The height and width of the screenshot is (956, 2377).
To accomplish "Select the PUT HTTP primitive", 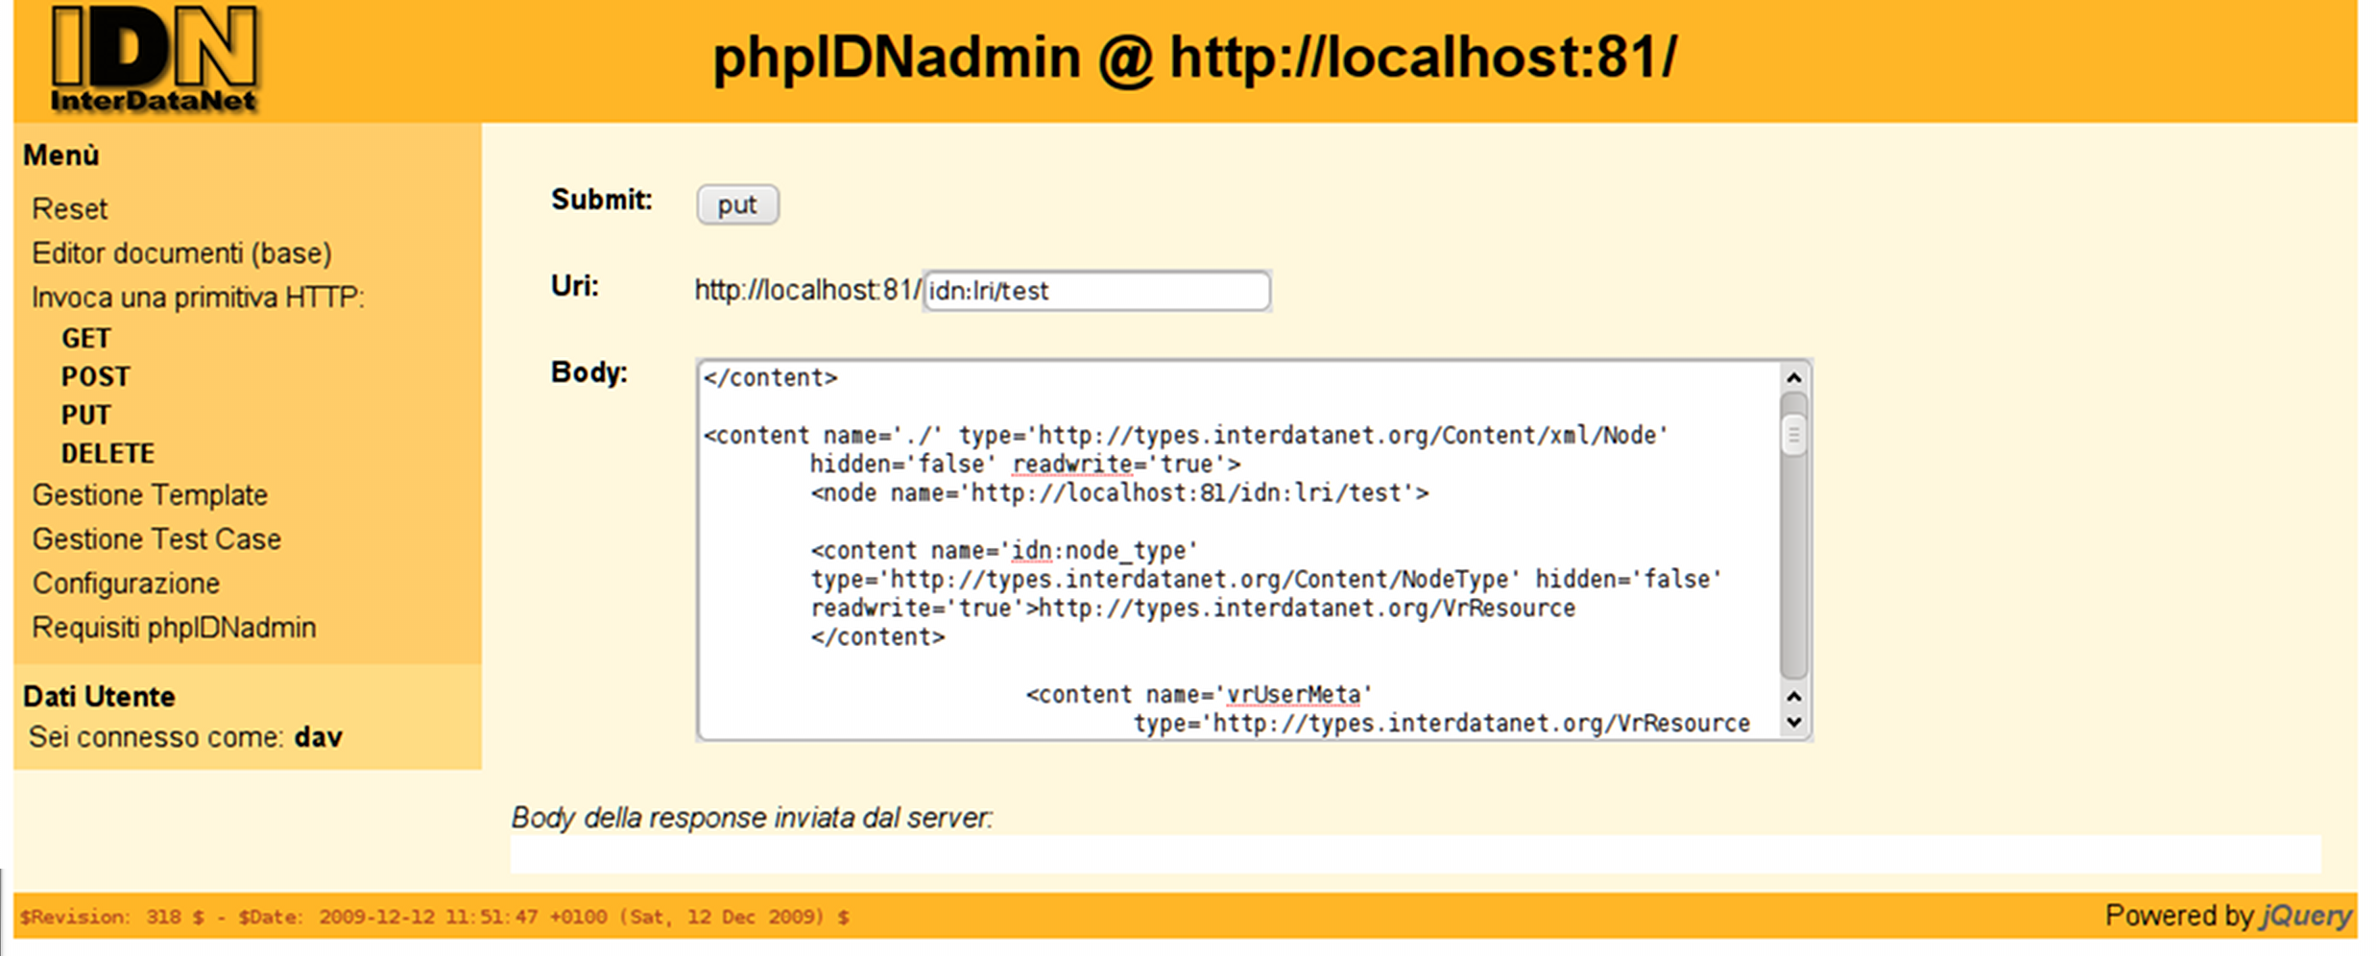I will click(85, 416).
